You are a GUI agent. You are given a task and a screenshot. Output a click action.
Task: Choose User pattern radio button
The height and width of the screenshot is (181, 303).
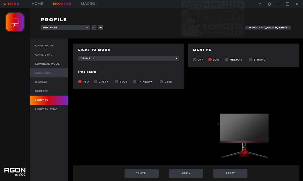pyautogui.click(x=161, y=82)
